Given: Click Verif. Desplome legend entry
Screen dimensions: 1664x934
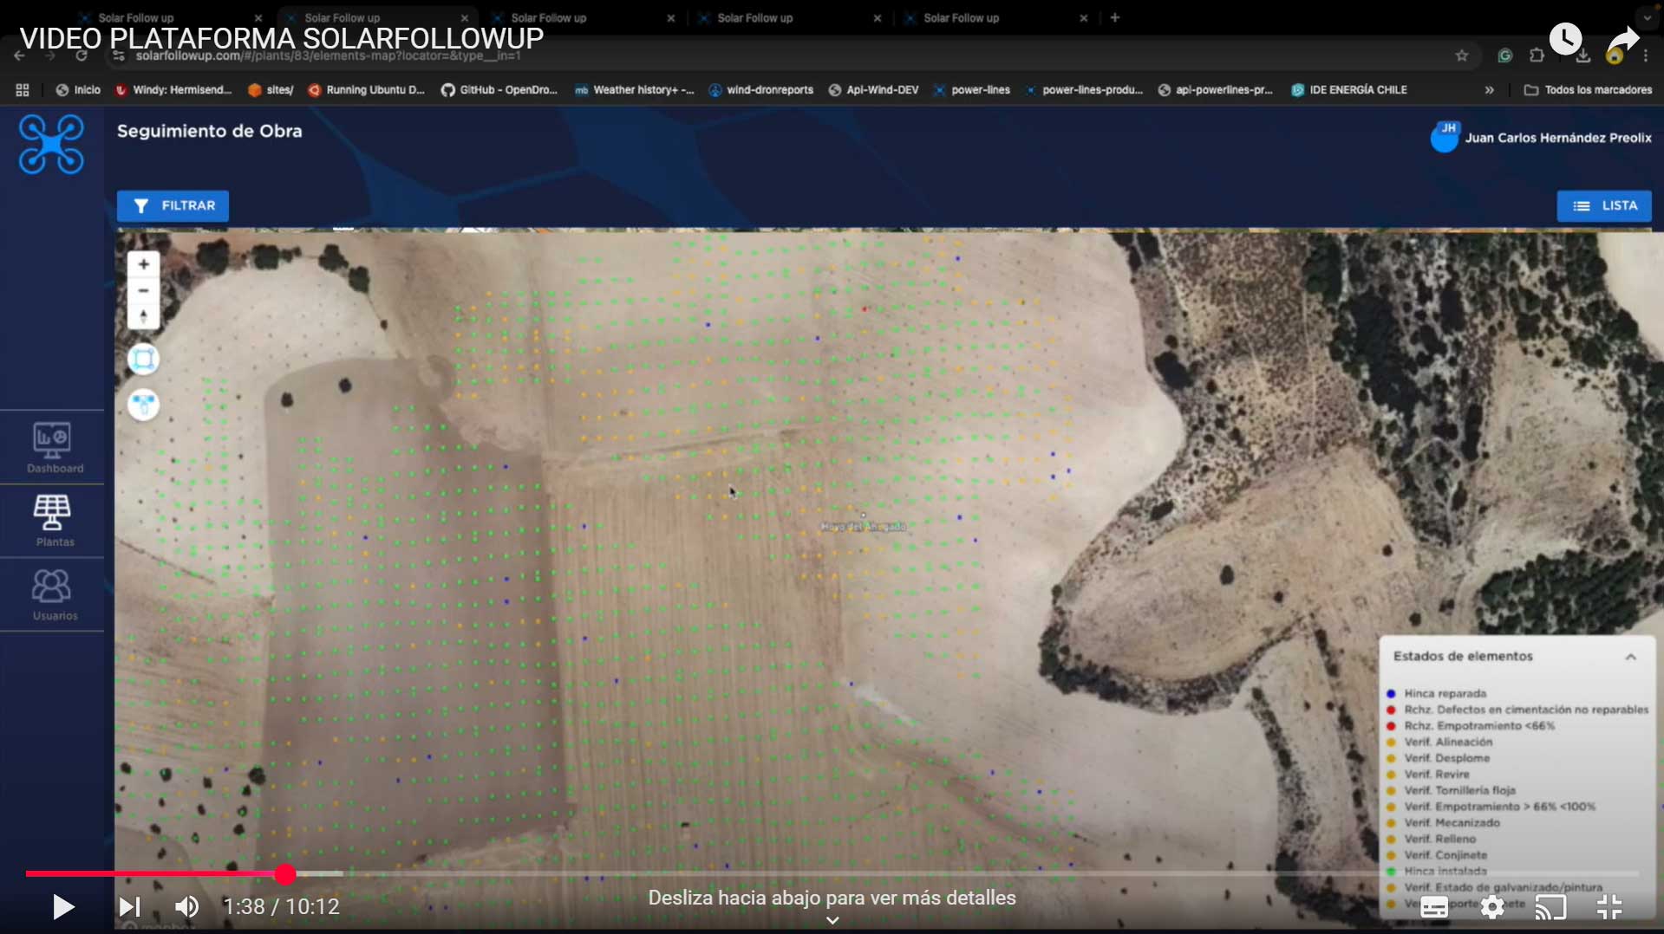Looking at the screenshot, I should pos(1438,758).
